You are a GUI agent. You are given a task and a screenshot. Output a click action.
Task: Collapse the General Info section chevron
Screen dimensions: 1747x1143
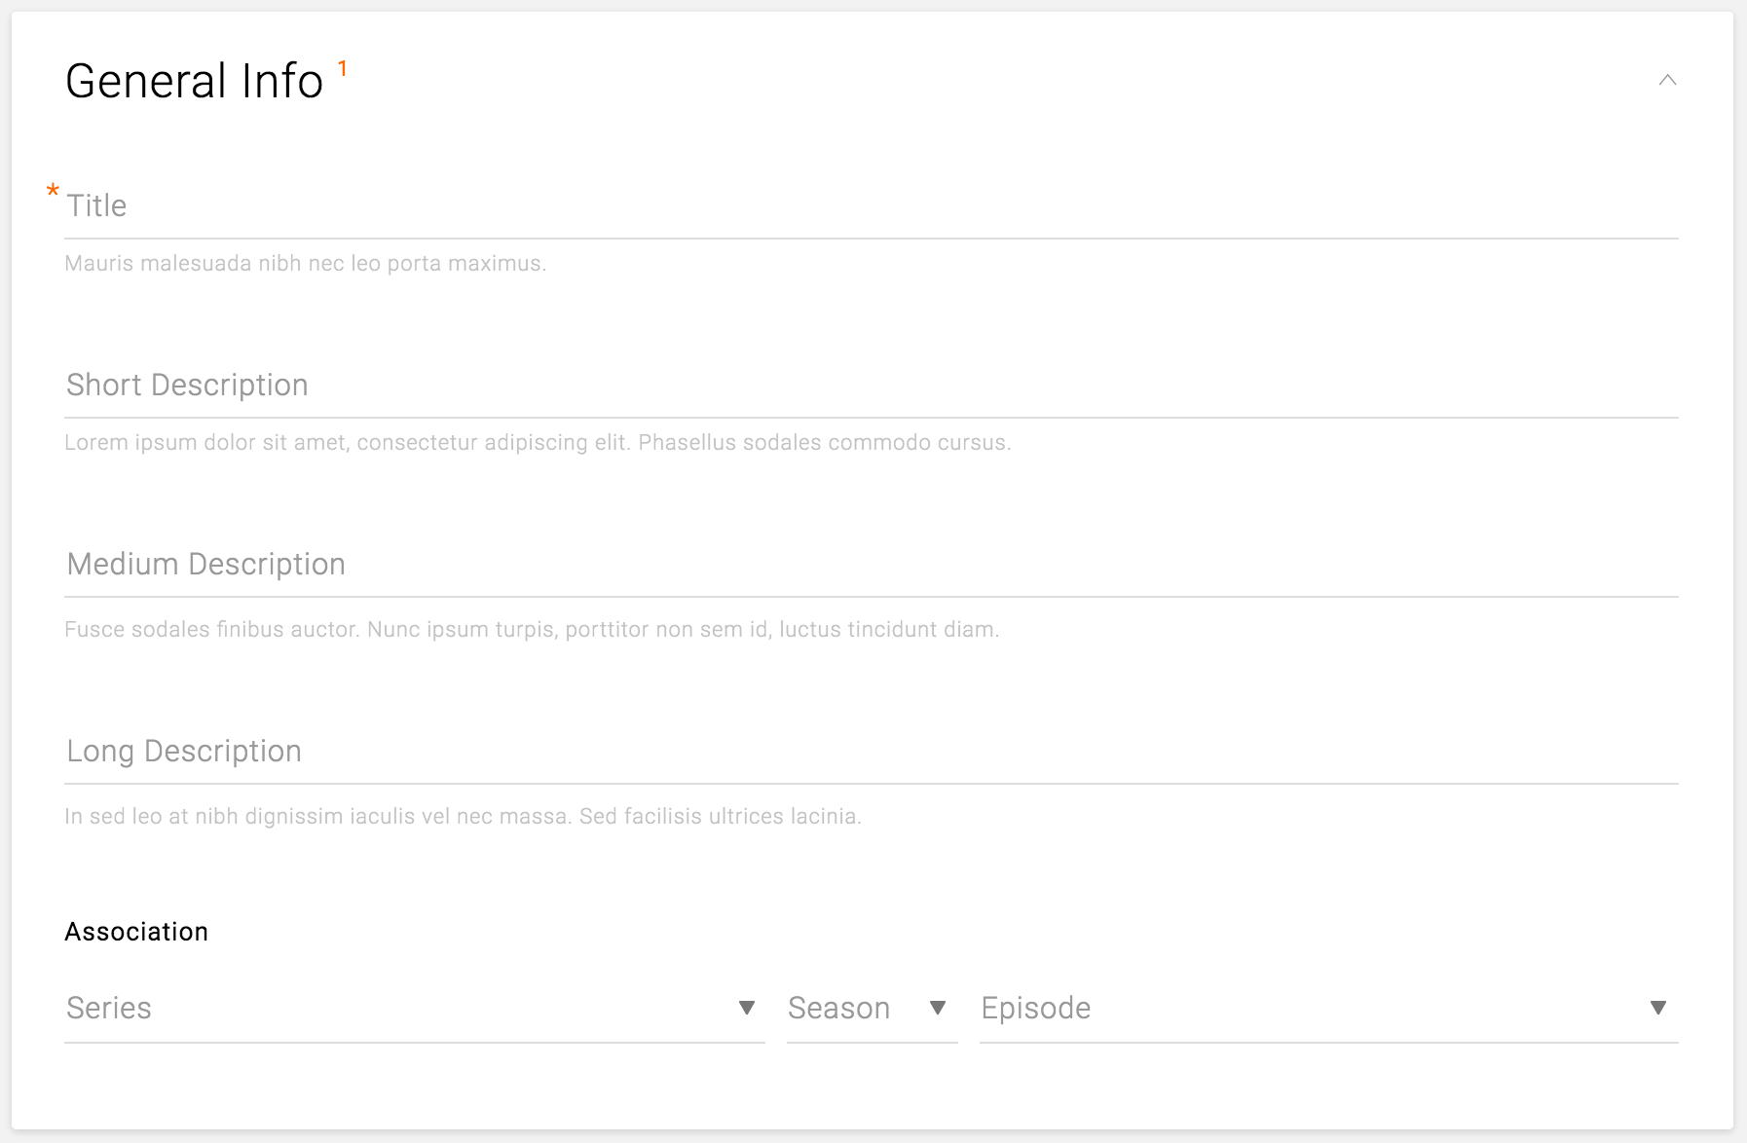(1667, 80)
